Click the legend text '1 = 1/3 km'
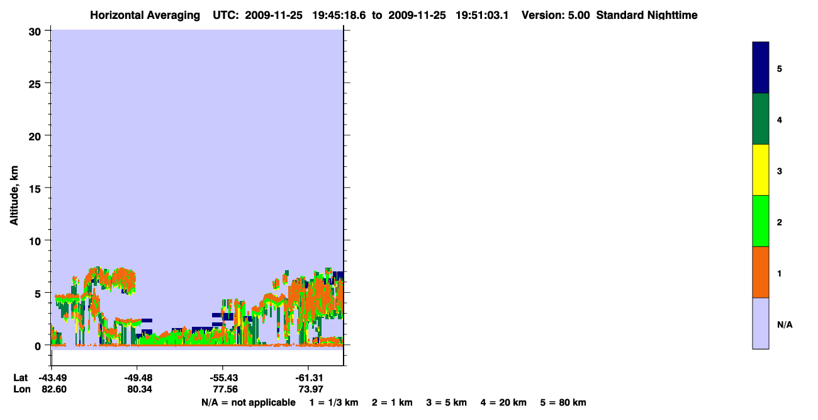 tap(334, 402)
